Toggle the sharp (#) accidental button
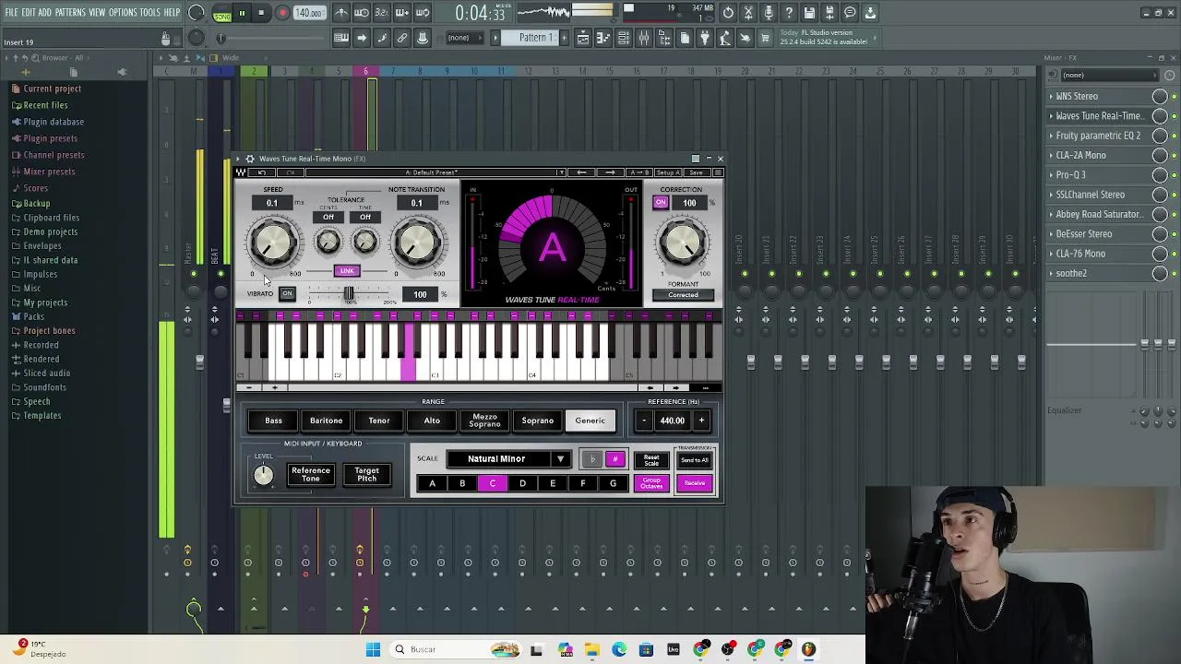1181x664 pixels. tap(615, 459)
